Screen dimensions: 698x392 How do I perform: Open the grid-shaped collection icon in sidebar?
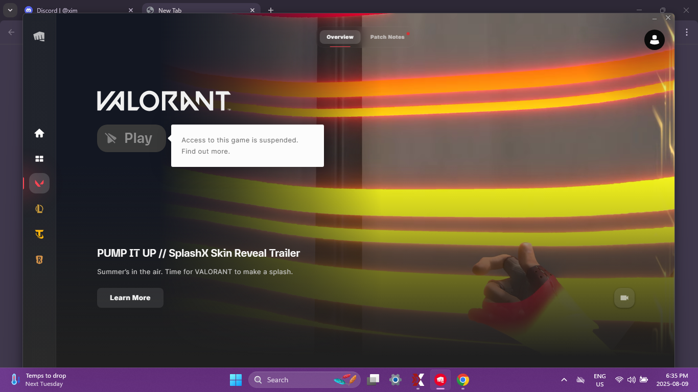click(x=39, y=159)
